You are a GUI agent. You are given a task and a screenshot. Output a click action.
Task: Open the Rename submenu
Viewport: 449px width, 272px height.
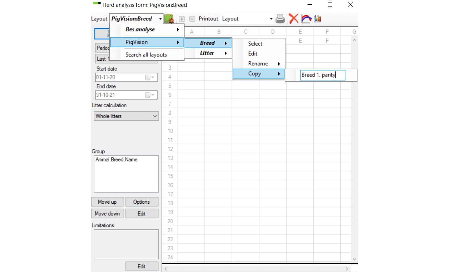(259, 64)
